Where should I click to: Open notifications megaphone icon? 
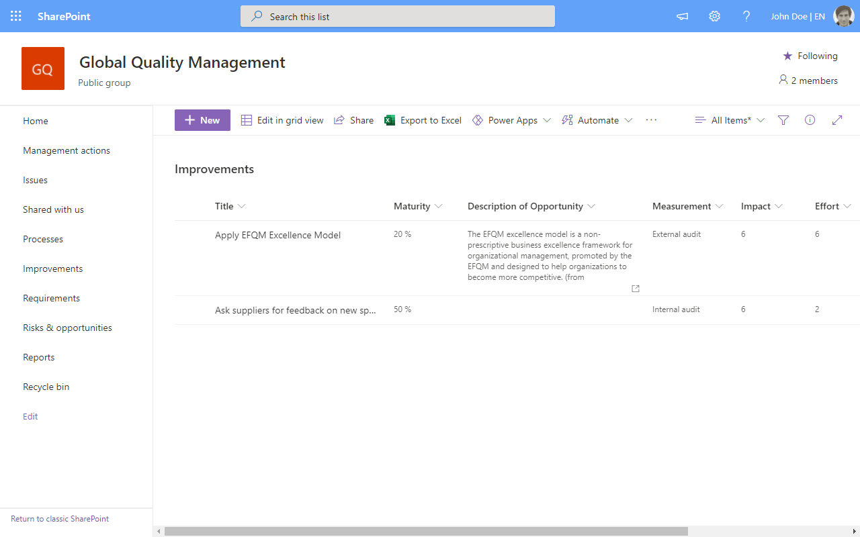click(x=682, y=16)
